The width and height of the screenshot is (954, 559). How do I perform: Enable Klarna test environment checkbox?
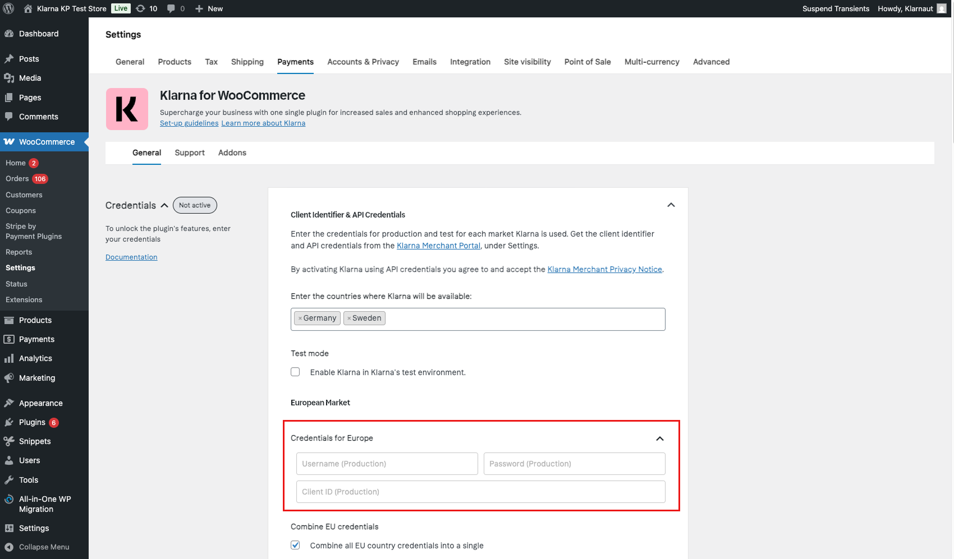click(295, 372)
